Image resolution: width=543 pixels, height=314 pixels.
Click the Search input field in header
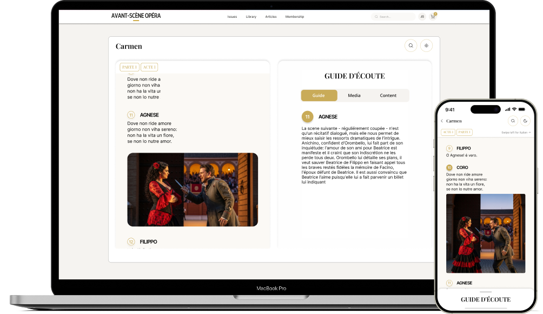(x=395, y=17)
